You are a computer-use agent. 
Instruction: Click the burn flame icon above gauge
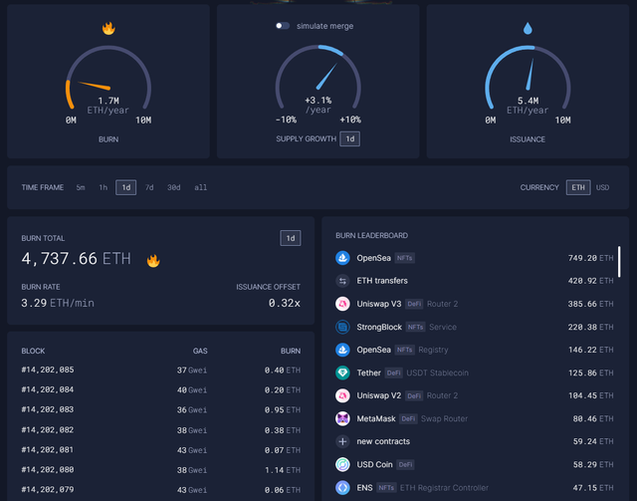[108, 28]
